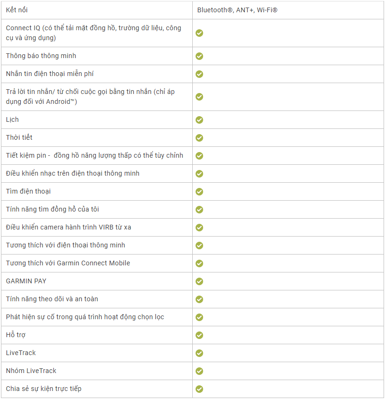Click the Nhóm LiveTrack checkmark
Image resolution: width=385 pixels, height=399 pixels.
[199, 371]
